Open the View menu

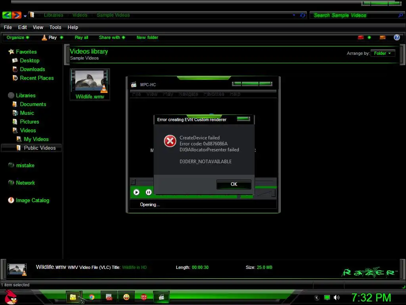click(38, 27)
